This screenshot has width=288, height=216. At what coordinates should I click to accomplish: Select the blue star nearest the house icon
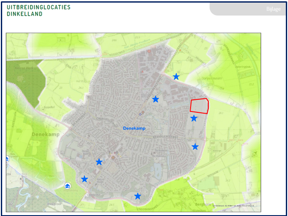pos(84,179)
